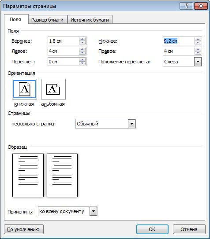The image size is (210, 239).
Task: Increase the Верхнее margin with up arrow
Action: 82,39
